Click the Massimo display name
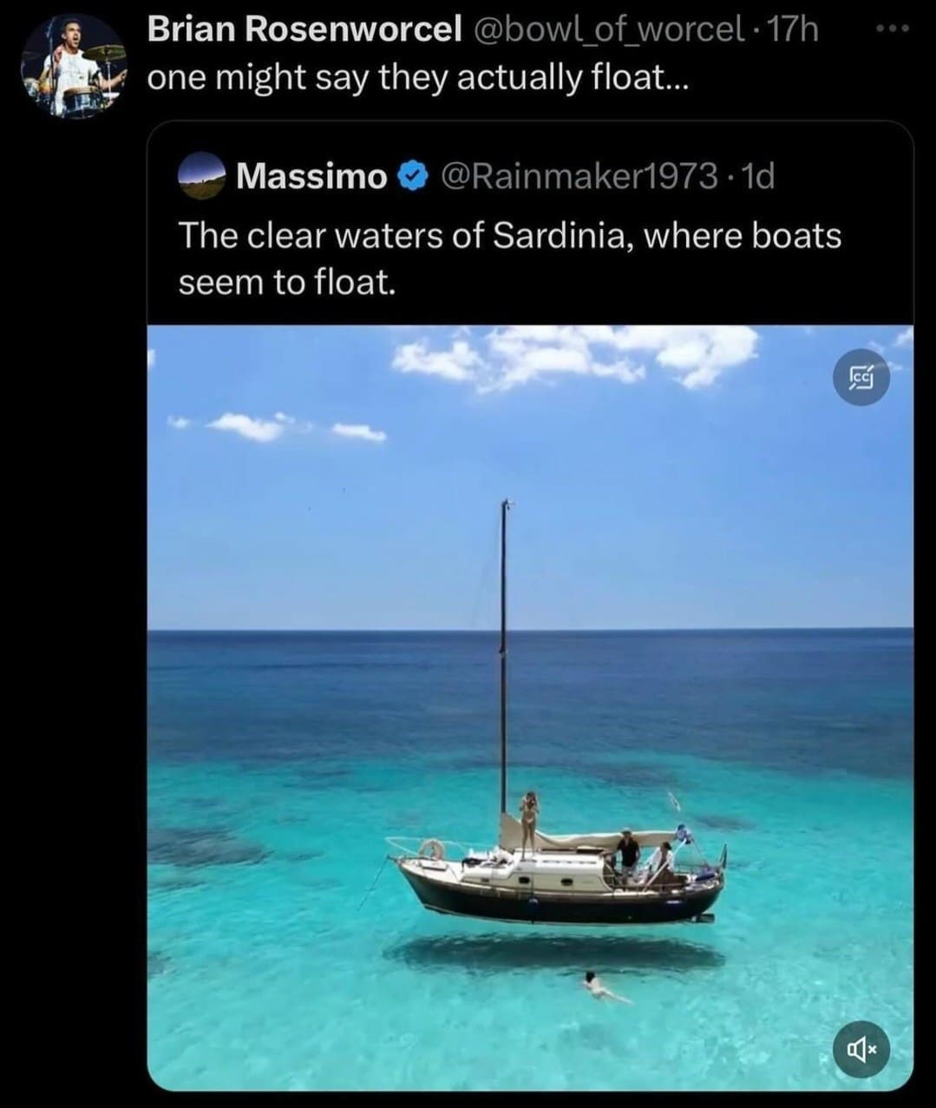Viewport: 936px width, 1108px height. 311,177
